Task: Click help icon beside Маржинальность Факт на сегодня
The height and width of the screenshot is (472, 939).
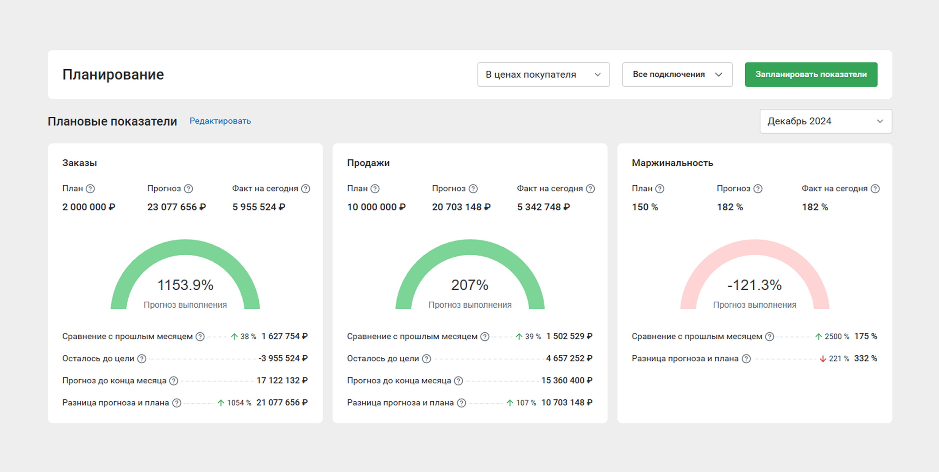Action: click(875, 189)
